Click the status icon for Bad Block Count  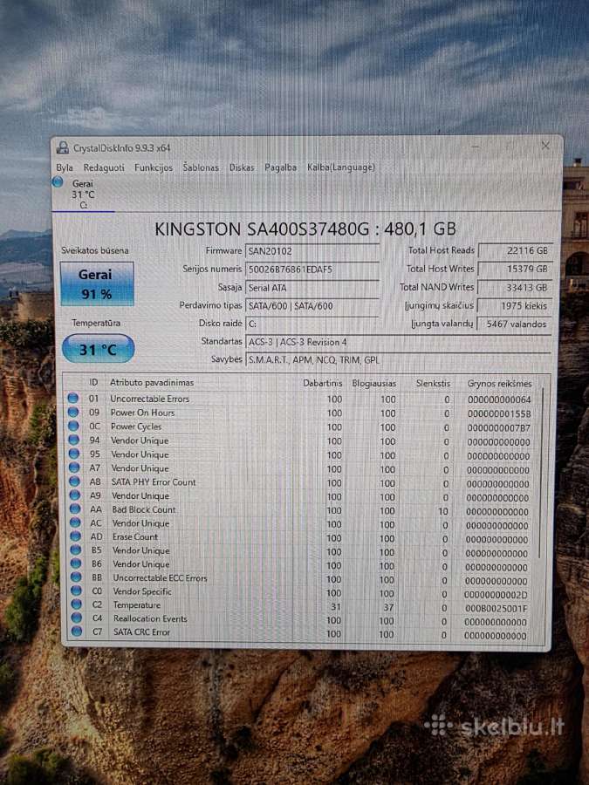[75, 509]
